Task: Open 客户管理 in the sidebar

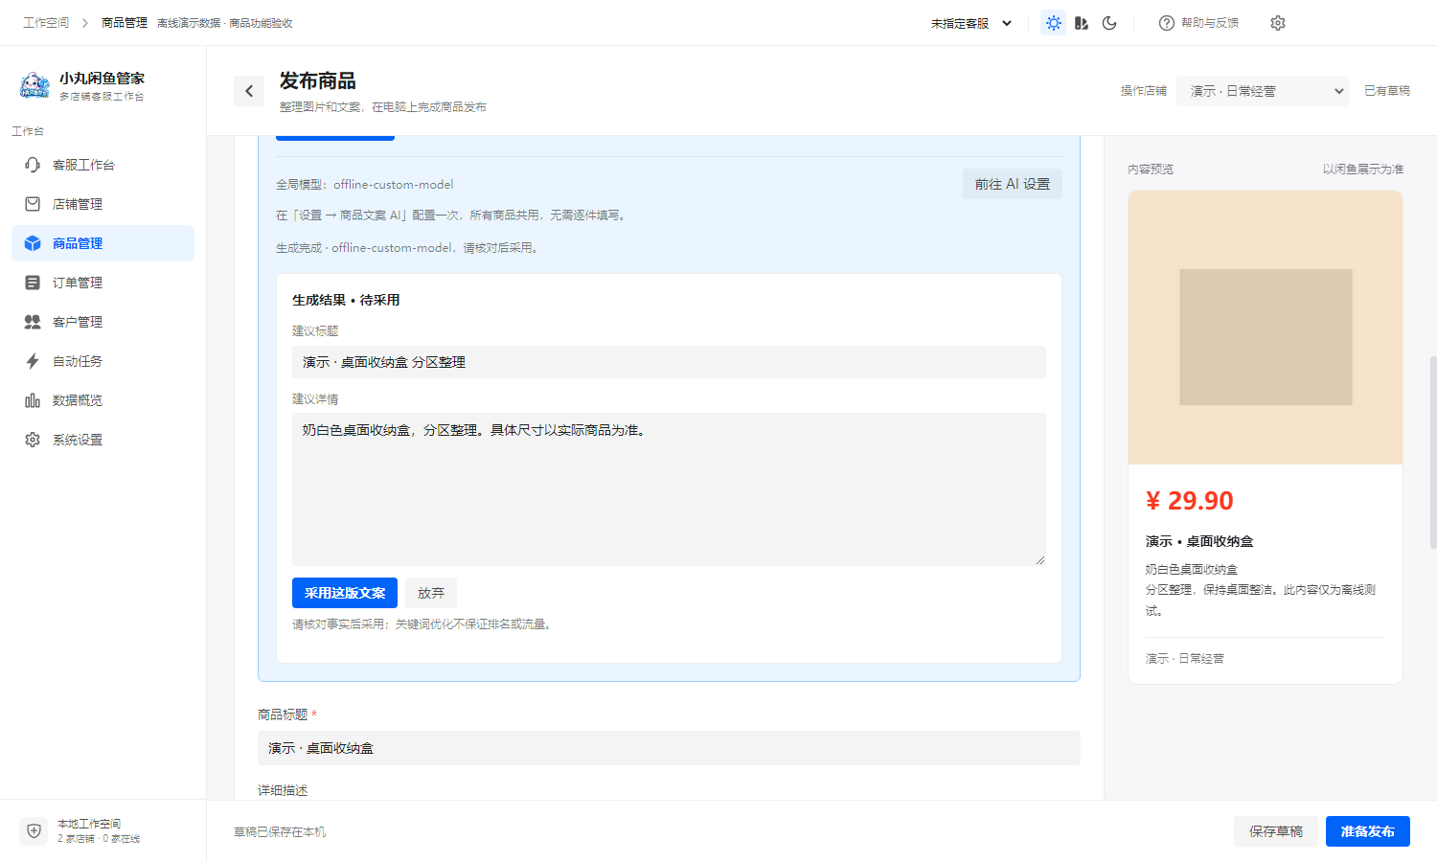Action: [103, 322]
